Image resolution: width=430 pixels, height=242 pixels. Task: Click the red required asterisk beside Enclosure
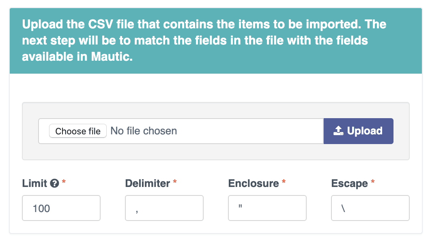(284, 182)
